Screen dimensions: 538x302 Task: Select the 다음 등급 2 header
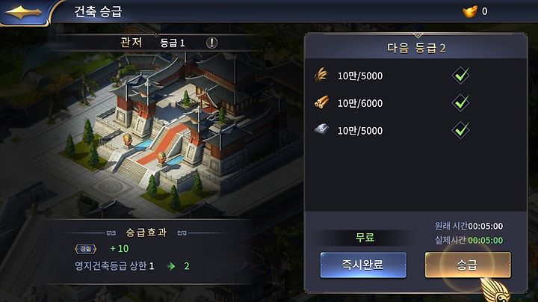416,48
